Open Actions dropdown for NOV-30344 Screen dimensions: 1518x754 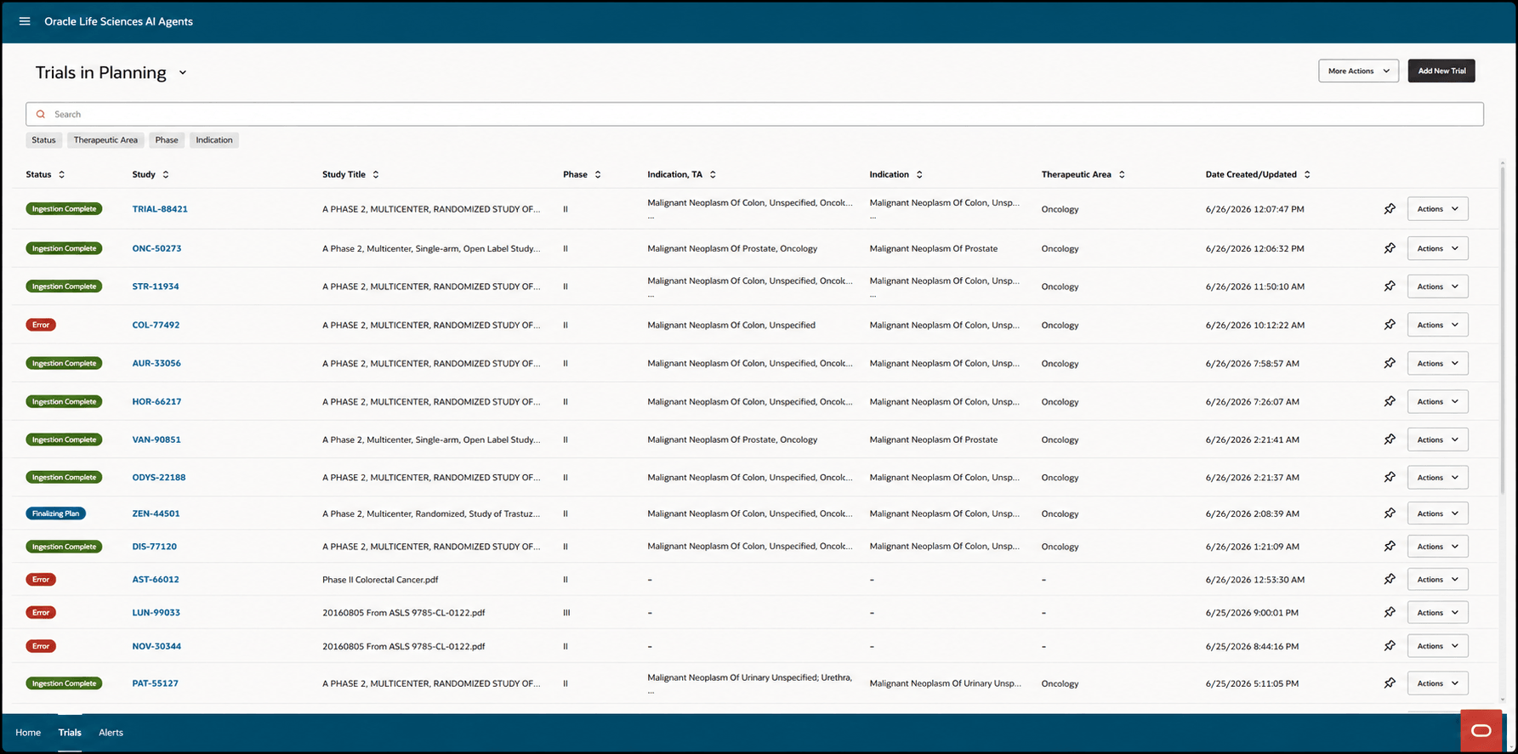click(x=1437, y=646)
